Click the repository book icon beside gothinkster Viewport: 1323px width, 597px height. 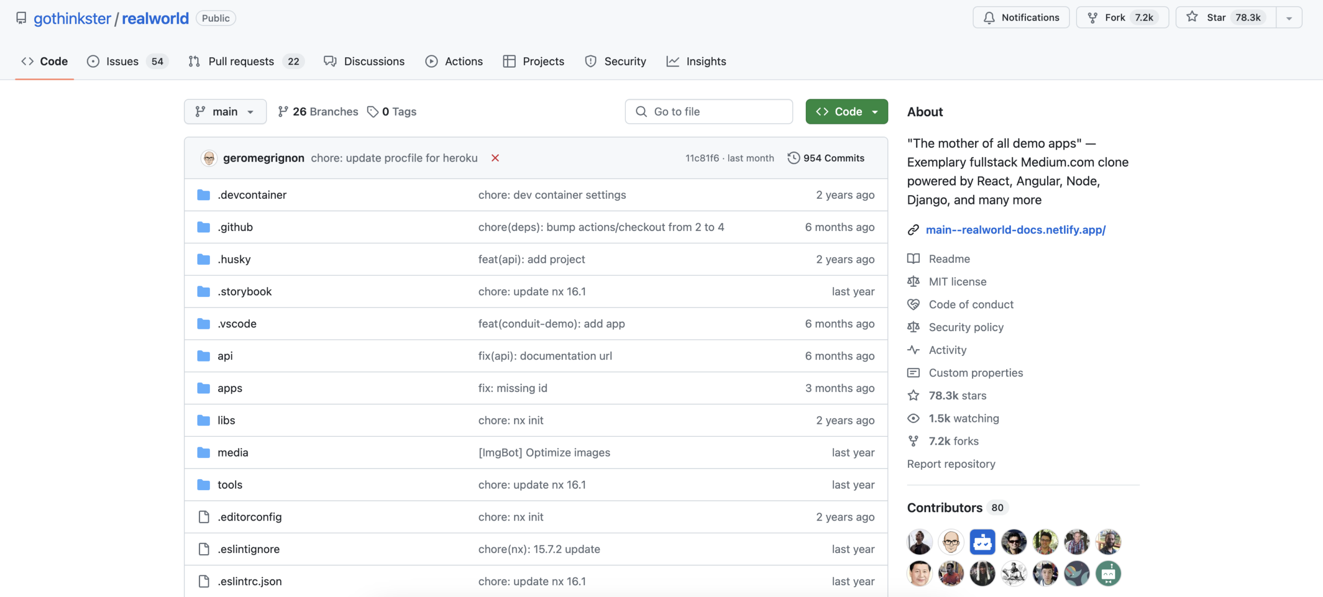[21, 18]
